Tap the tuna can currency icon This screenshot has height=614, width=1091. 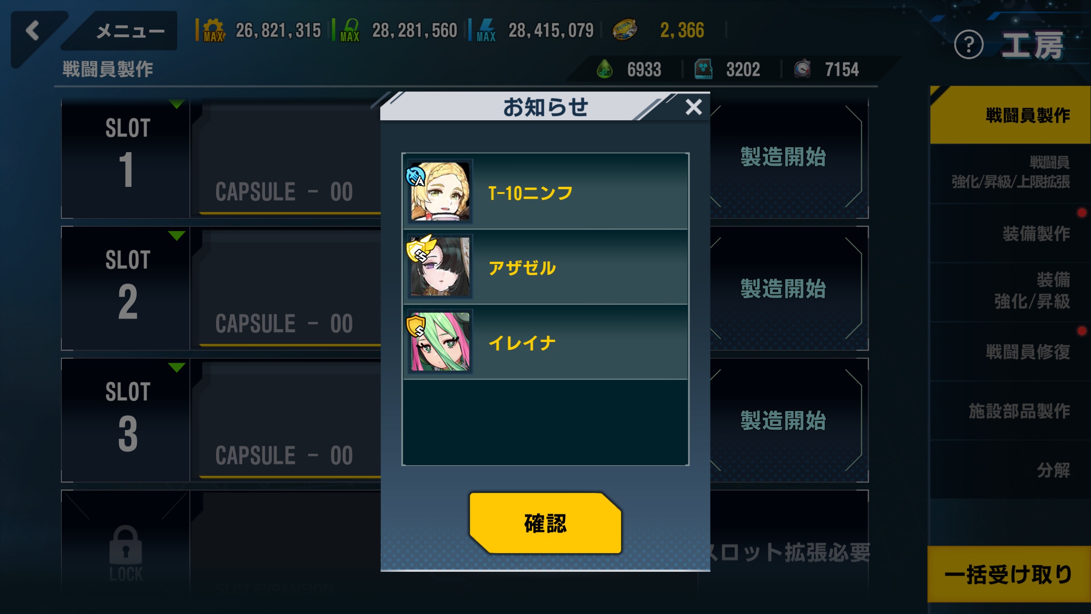click(x=624, y=30)
